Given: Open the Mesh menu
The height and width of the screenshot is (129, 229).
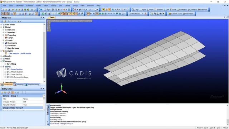Looking at the screenshot, I should point(45,6).
